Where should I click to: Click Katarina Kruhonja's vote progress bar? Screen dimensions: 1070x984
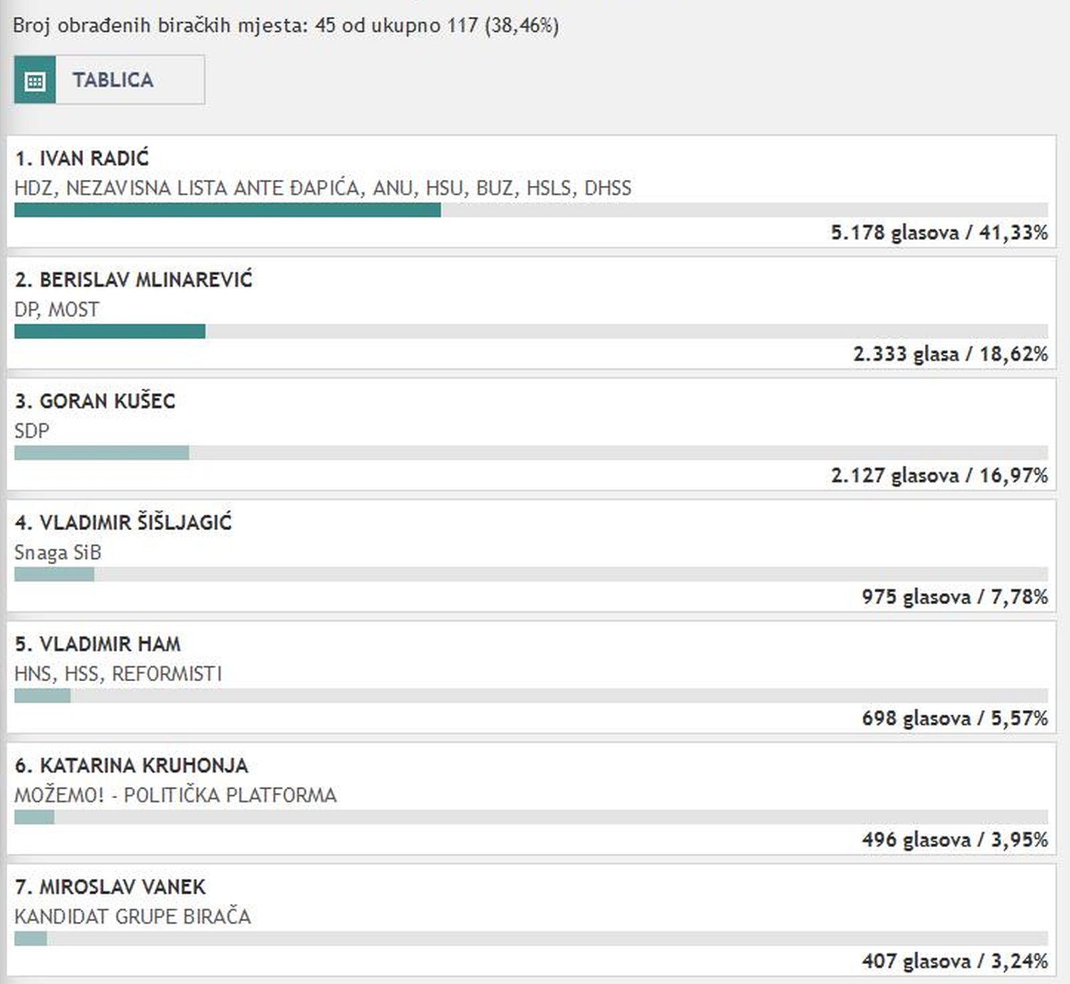531,817
